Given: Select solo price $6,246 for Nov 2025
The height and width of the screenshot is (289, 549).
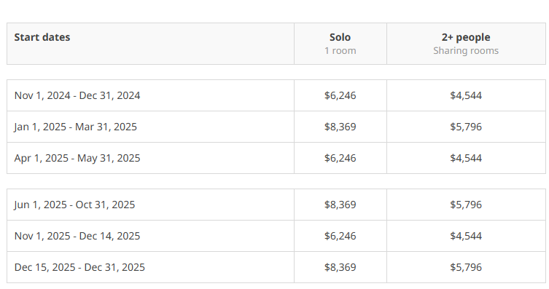Looking at the screenshot, I should click(340, 236).
